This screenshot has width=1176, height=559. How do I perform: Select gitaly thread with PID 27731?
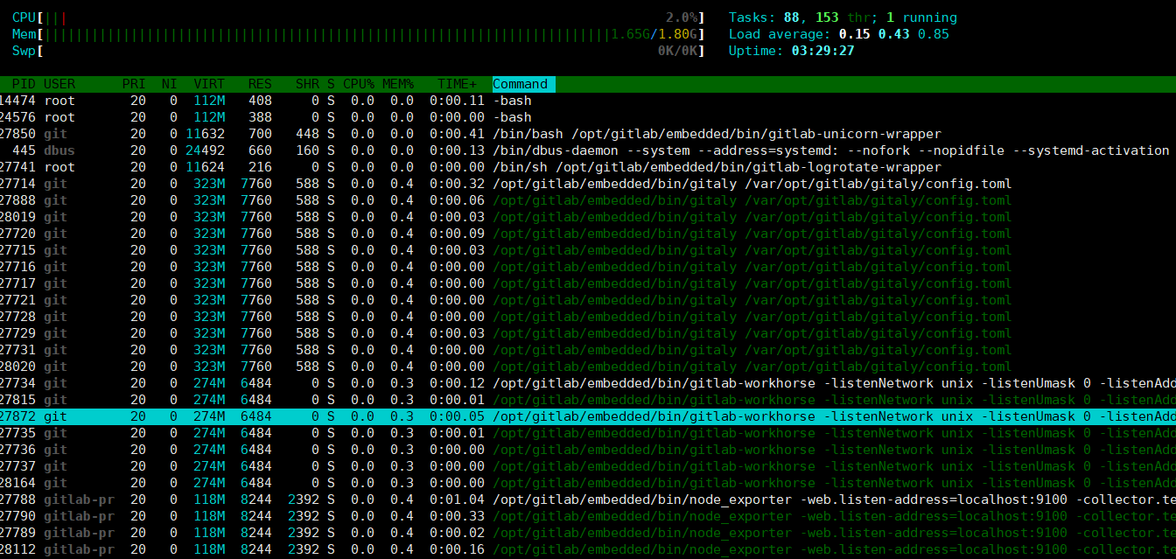point(588,350)
